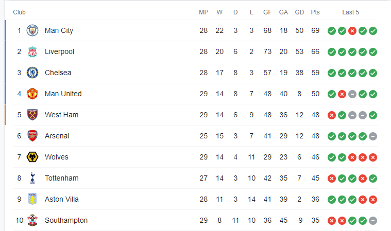The width and height of the screenshot is (391, 231).
Task: Click West Ham's first red loss icon
Action: (332, 115)
